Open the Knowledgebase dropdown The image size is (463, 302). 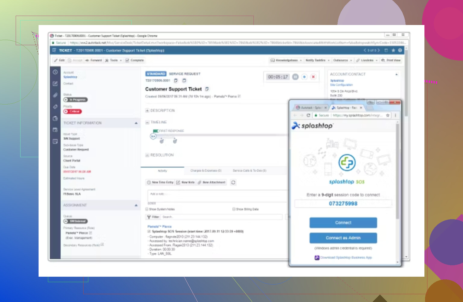tap(286, 60)
